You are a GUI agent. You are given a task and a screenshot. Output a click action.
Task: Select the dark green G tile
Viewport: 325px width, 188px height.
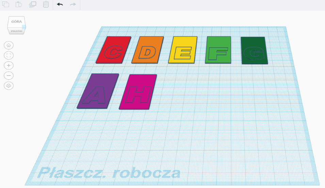(x=254, y=50)
